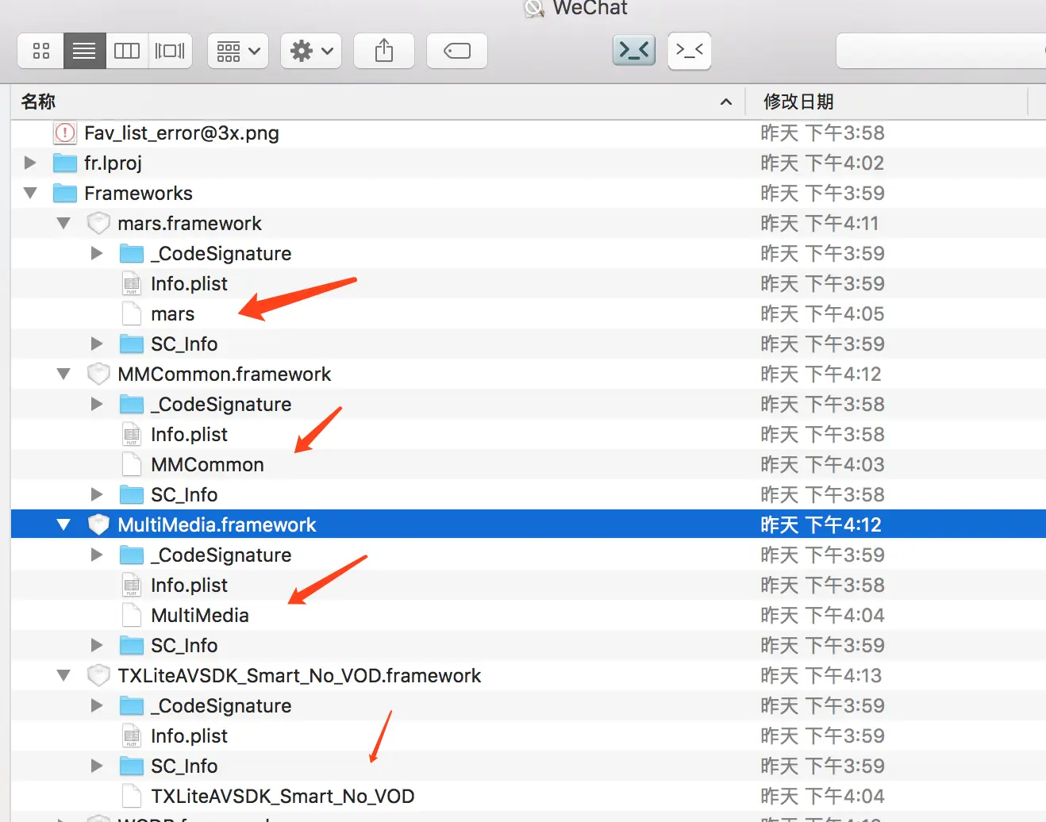Viewport: 1046px width, 822px height.
Task: Switch to icon grid view
Action: [40, 50]
